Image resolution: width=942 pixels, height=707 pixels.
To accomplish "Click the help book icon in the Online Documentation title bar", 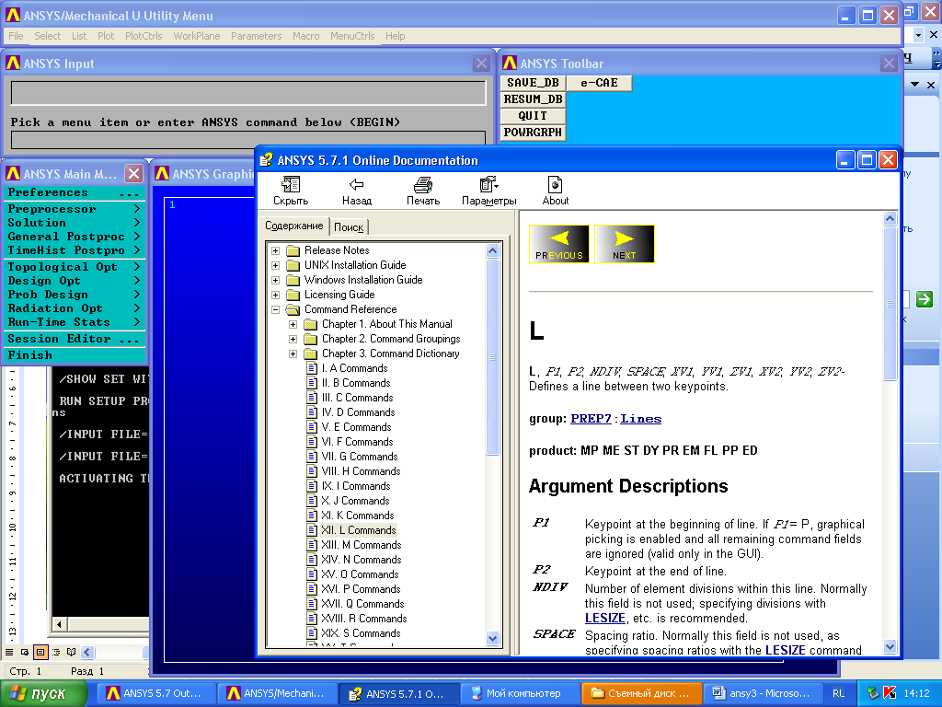I will 266,160.
